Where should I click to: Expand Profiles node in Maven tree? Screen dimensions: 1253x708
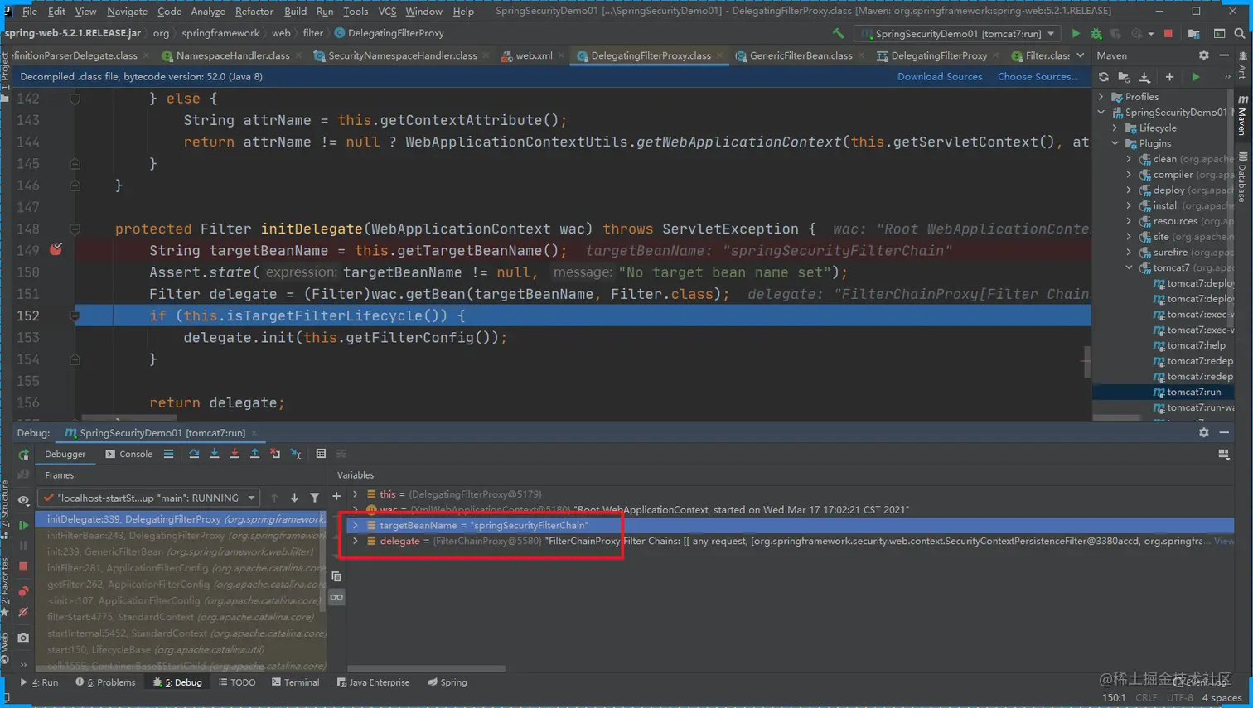click(1101, 97)
